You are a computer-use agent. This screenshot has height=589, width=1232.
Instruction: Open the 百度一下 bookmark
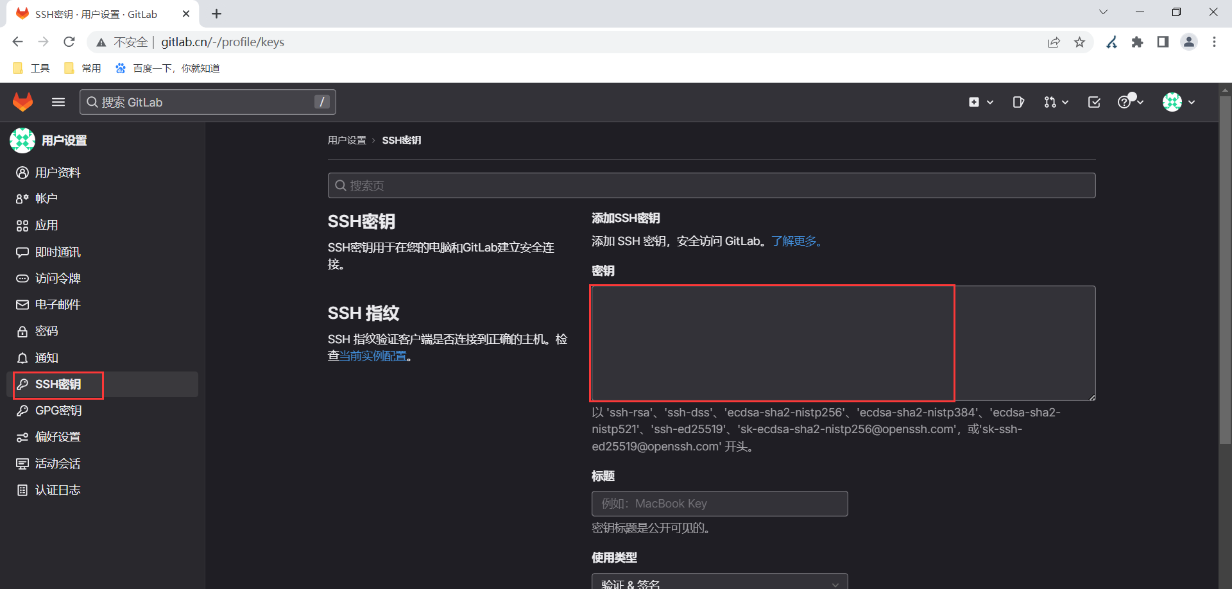click(x=167, y=68)
